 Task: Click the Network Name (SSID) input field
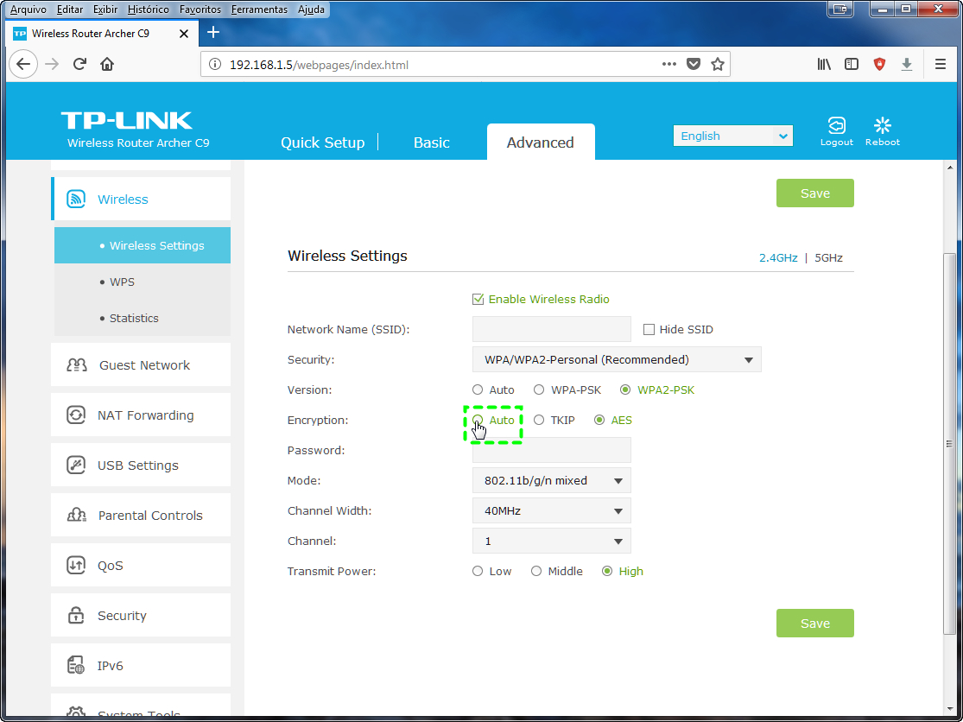click(552, 329)
